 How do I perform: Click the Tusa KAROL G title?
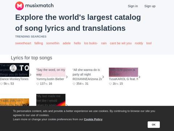124,79
